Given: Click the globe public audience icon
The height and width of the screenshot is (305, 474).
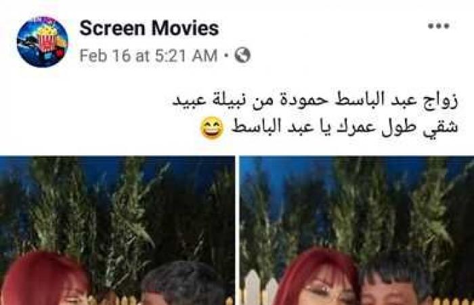Looking at the screenshot, I should coord(242,56).
